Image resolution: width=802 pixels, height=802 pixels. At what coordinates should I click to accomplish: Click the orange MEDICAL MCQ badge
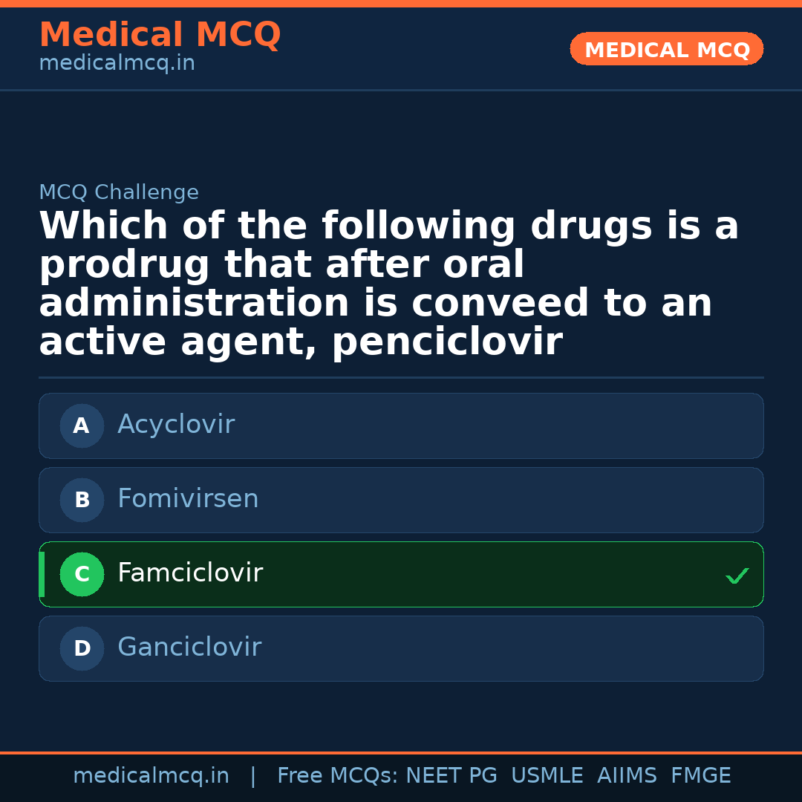(666, 50)
